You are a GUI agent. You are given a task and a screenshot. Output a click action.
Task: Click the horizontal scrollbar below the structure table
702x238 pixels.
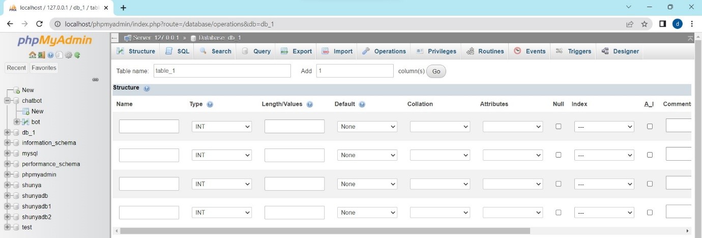click(x=326, y=231)
